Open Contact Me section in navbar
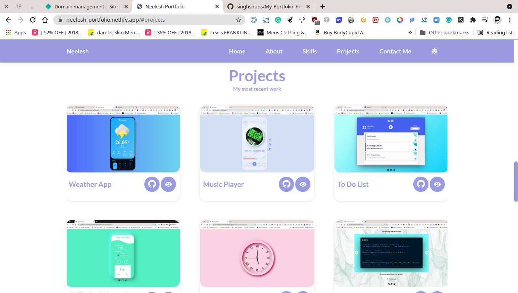 [x=395, y=51]
